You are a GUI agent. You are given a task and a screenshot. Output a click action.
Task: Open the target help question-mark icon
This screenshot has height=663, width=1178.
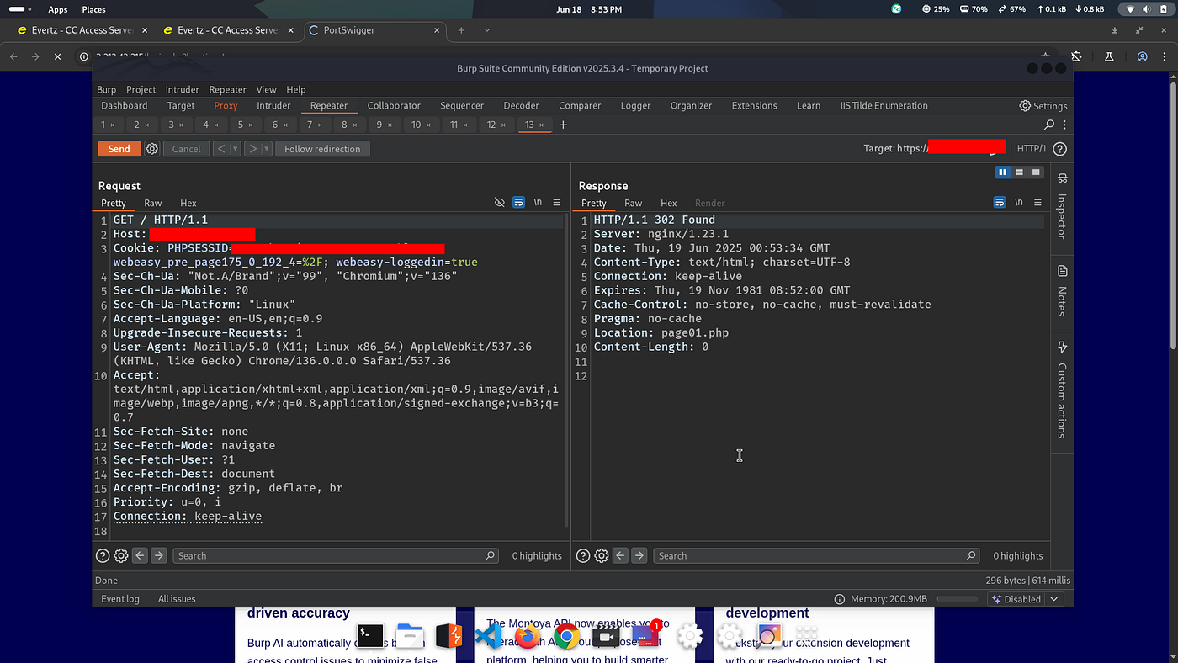tap(1060, 149)
